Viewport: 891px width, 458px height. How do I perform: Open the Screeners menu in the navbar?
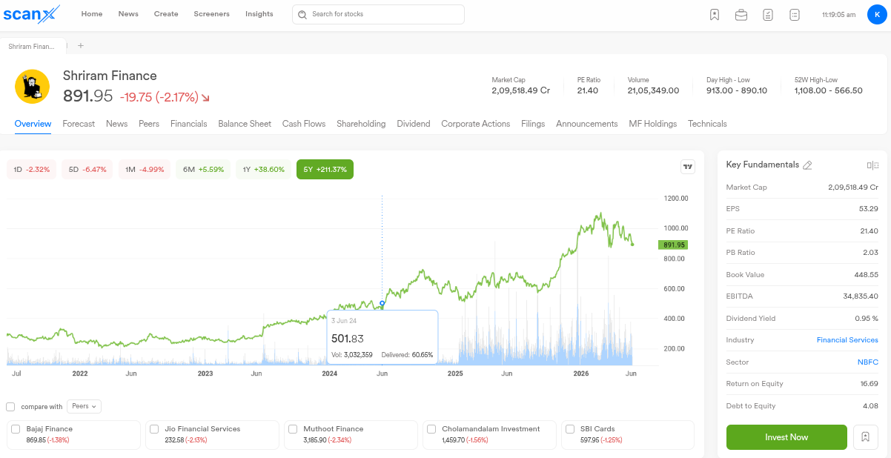click(x=211, y=14)
